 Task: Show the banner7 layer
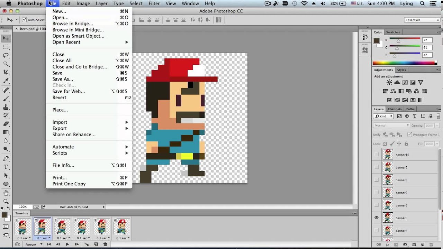coord(377,193)
